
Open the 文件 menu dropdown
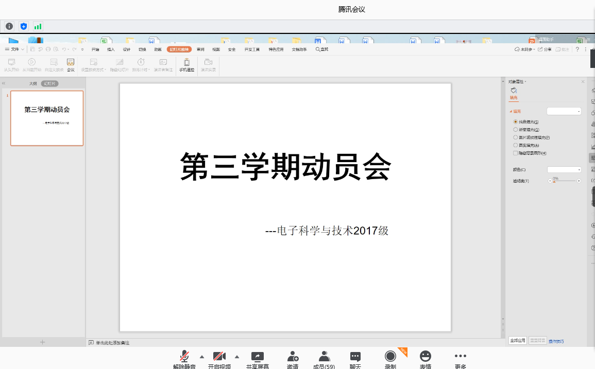tap(14, 49)
